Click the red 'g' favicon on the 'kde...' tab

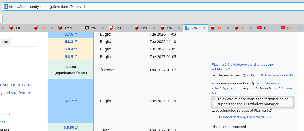tap(111, 28)
